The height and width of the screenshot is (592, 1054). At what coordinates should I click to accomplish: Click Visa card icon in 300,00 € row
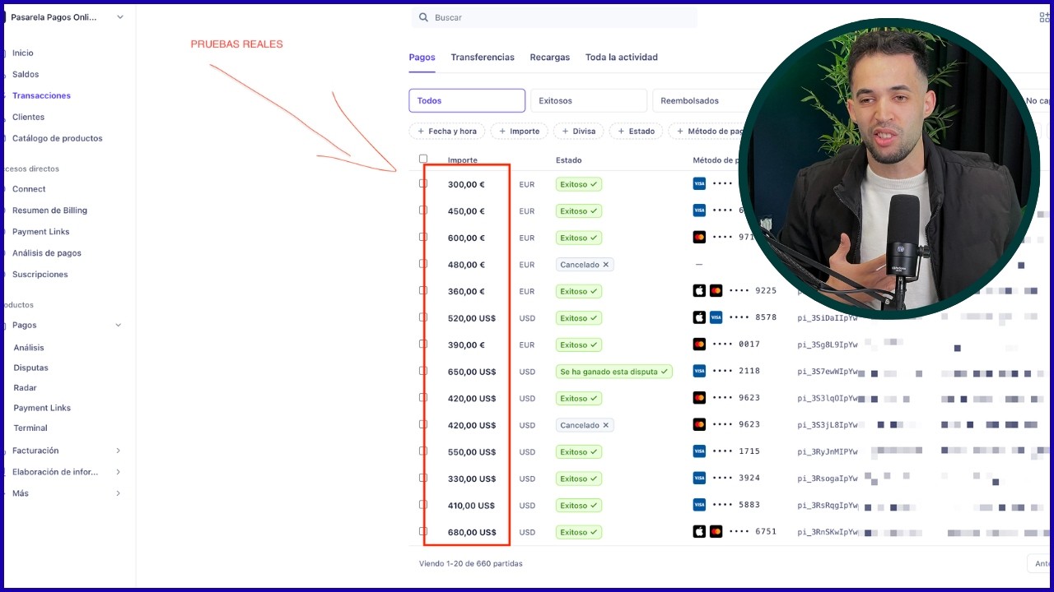coord(699,184)
